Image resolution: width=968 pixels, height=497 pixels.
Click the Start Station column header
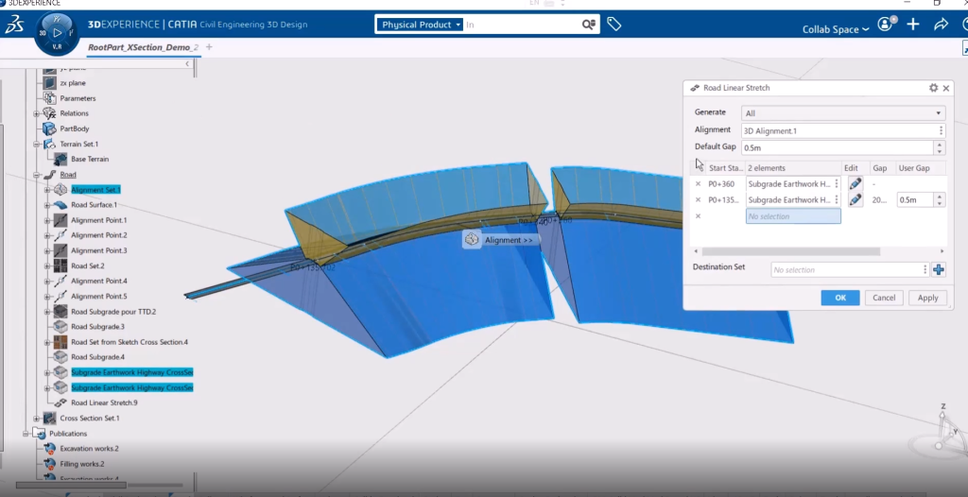pos(725,168)
